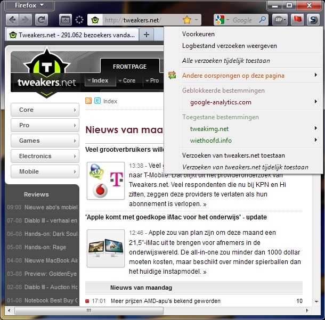Open review Diablo III - Auction

coord(51,287)
